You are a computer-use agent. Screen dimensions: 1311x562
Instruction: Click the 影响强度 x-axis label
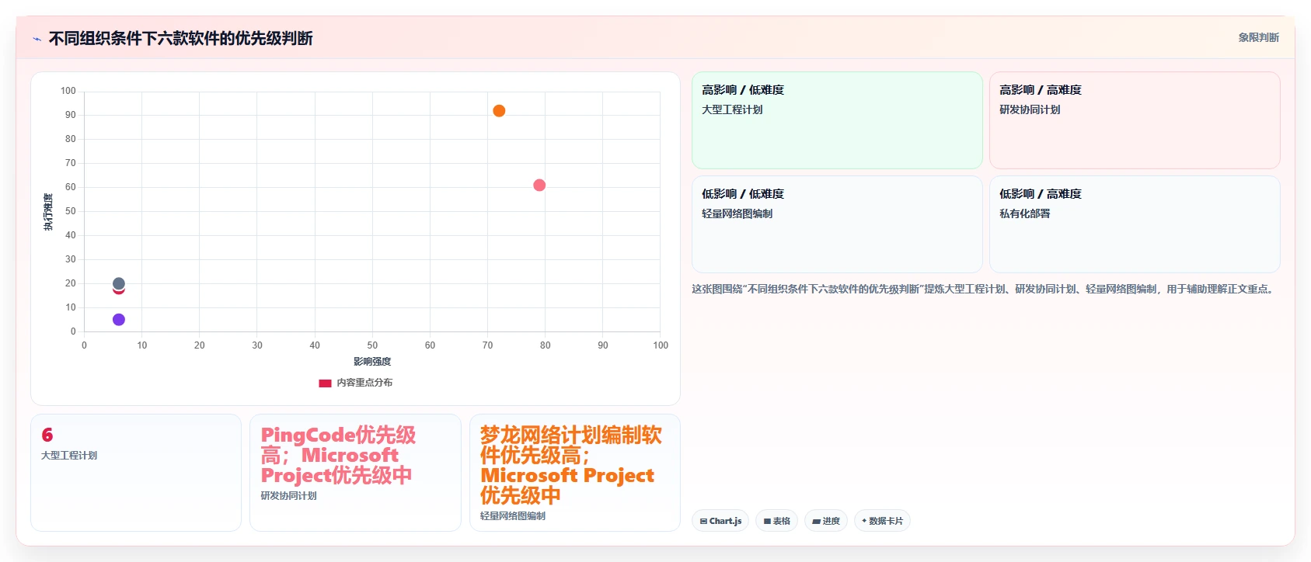click(x=372, y=362)
